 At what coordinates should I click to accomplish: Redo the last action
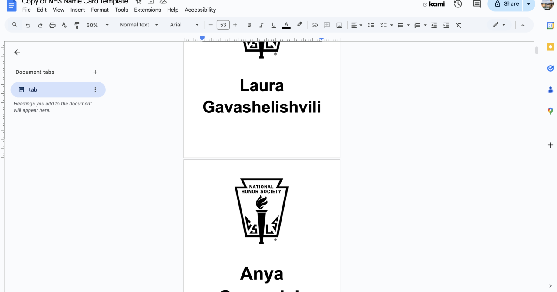[x=40, y=25]
